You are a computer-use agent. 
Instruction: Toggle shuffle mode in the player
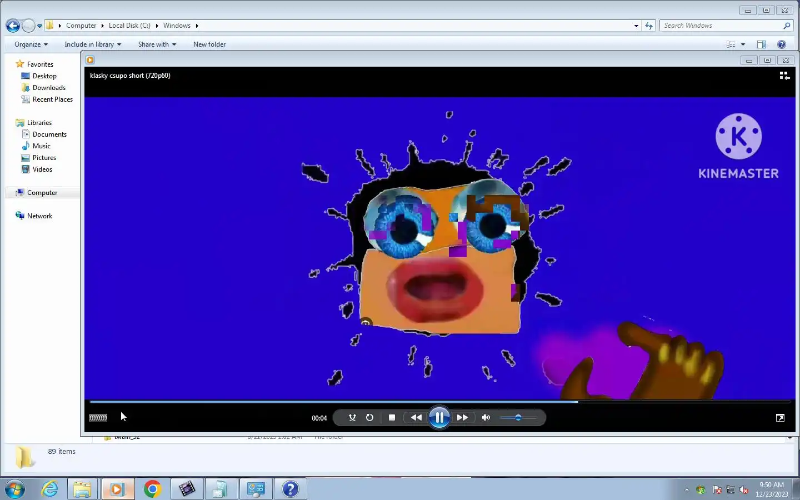[352, 418]
